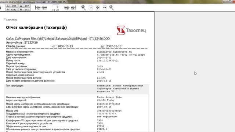235x132 pixels.
Task: Save the report as HTML
Action: tap(12, 10)
